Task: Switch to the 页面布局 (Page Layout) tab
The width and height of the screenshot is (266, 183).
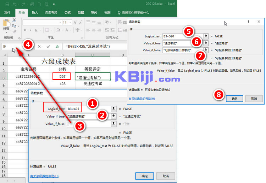Action: [x=51, y=12]
